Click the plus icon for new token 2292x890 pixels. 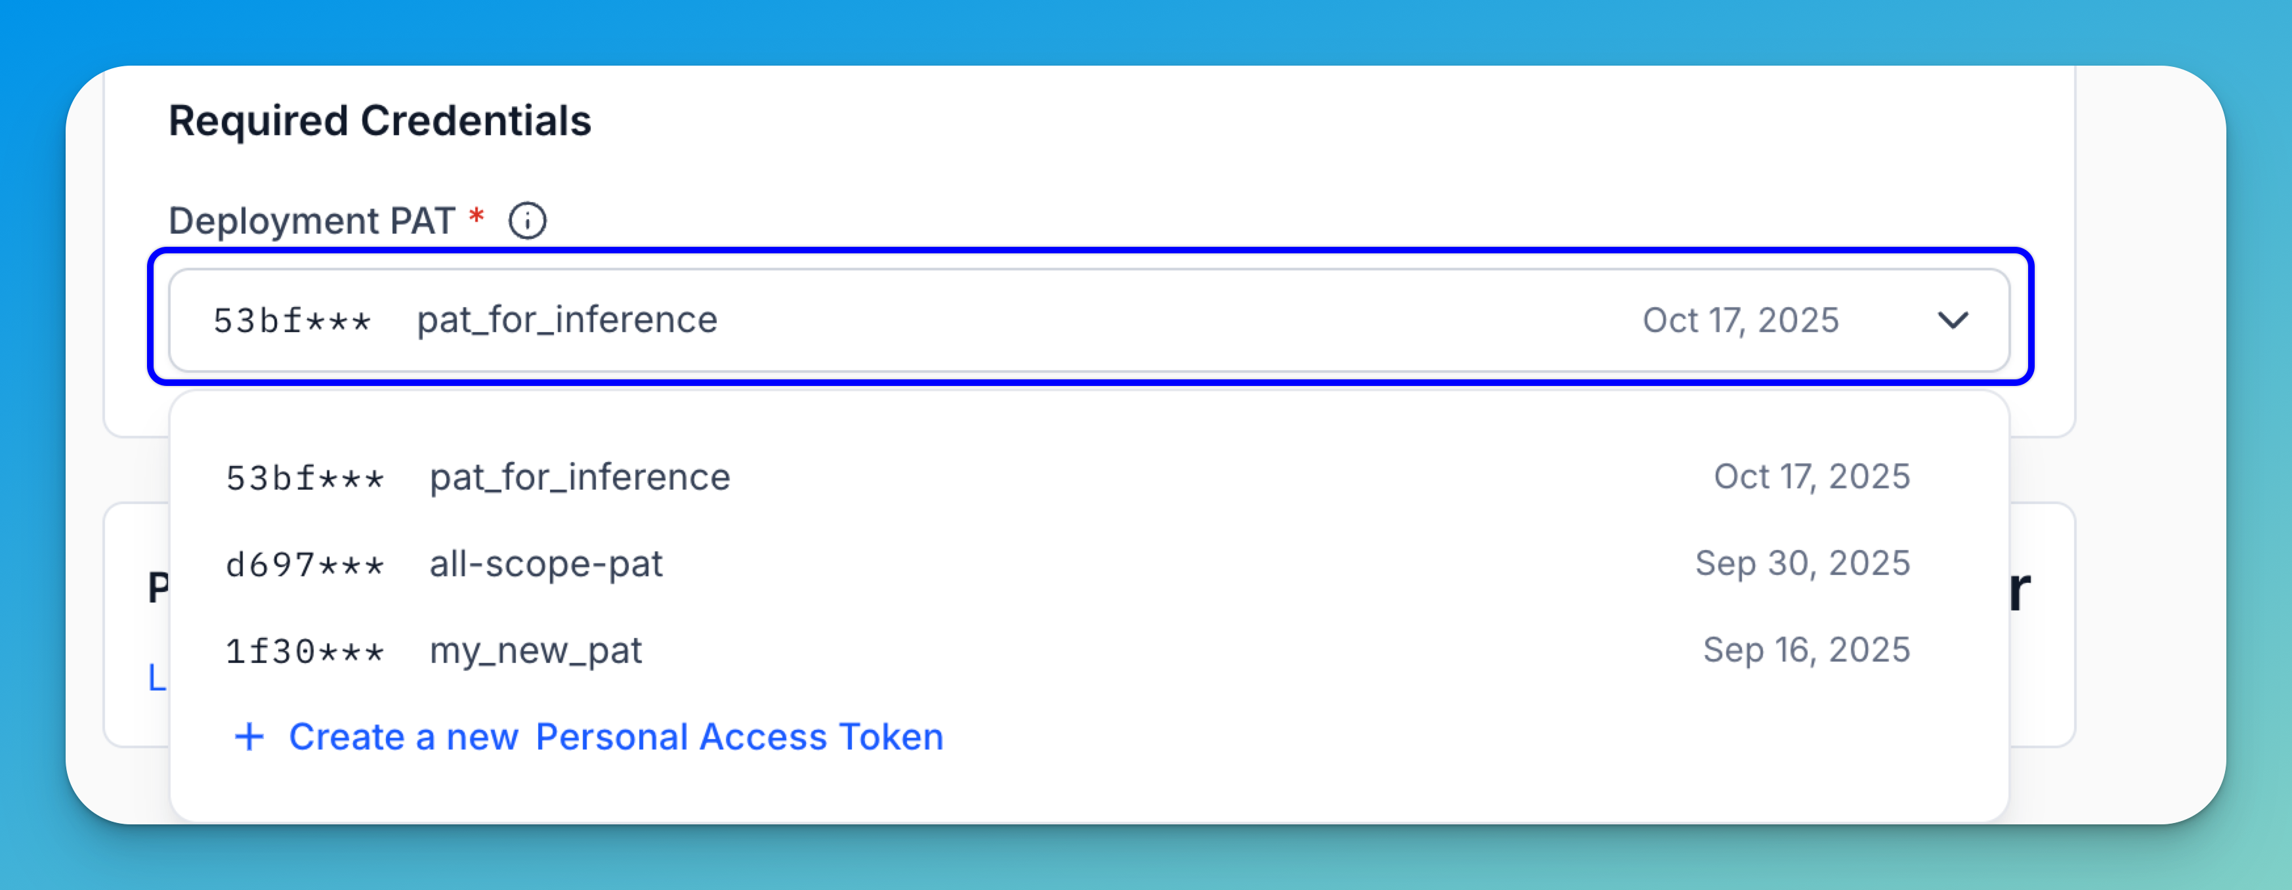pos(249,737)
